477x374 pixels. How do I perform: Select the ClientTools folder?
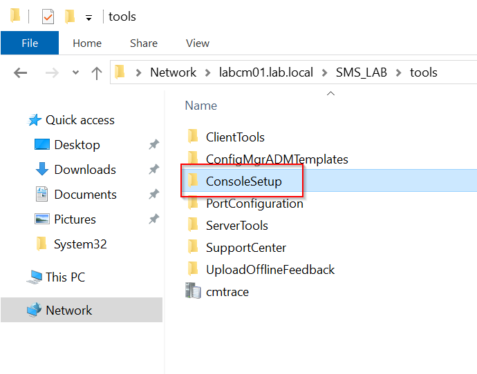(235, 137)
